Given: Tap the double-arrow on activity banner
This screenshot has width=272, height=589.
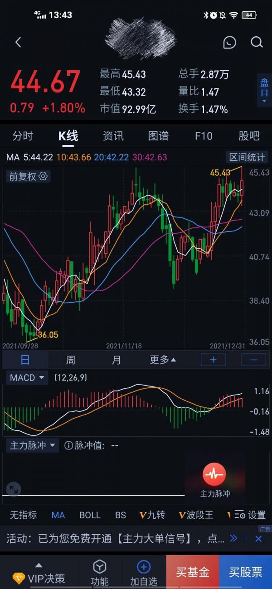Looking at the screenshot, I should [233, 539].
